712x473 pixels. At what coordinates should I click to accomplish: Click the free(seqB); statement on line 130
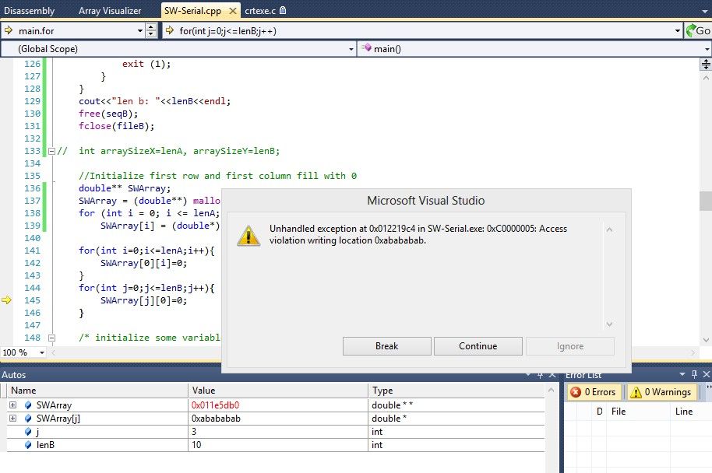pyautogui.click(x=108, y=114)
